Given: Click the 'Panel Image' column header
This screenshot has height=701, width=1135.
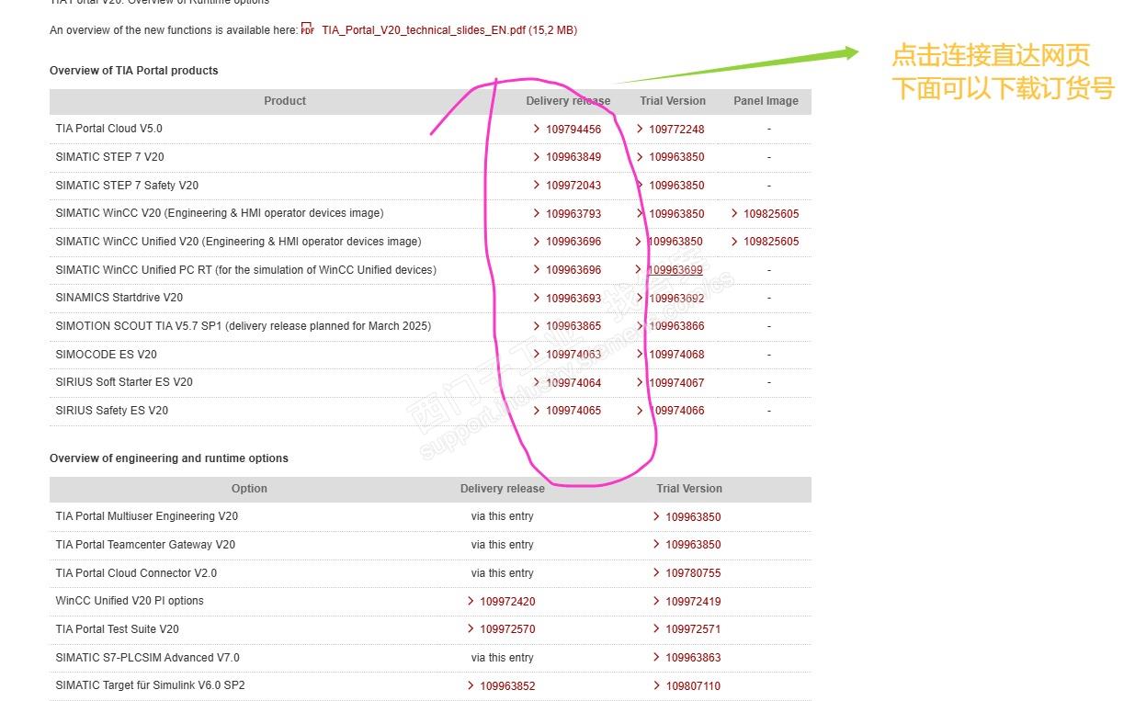Looking at the screenshot, I should tap(766, 101).
